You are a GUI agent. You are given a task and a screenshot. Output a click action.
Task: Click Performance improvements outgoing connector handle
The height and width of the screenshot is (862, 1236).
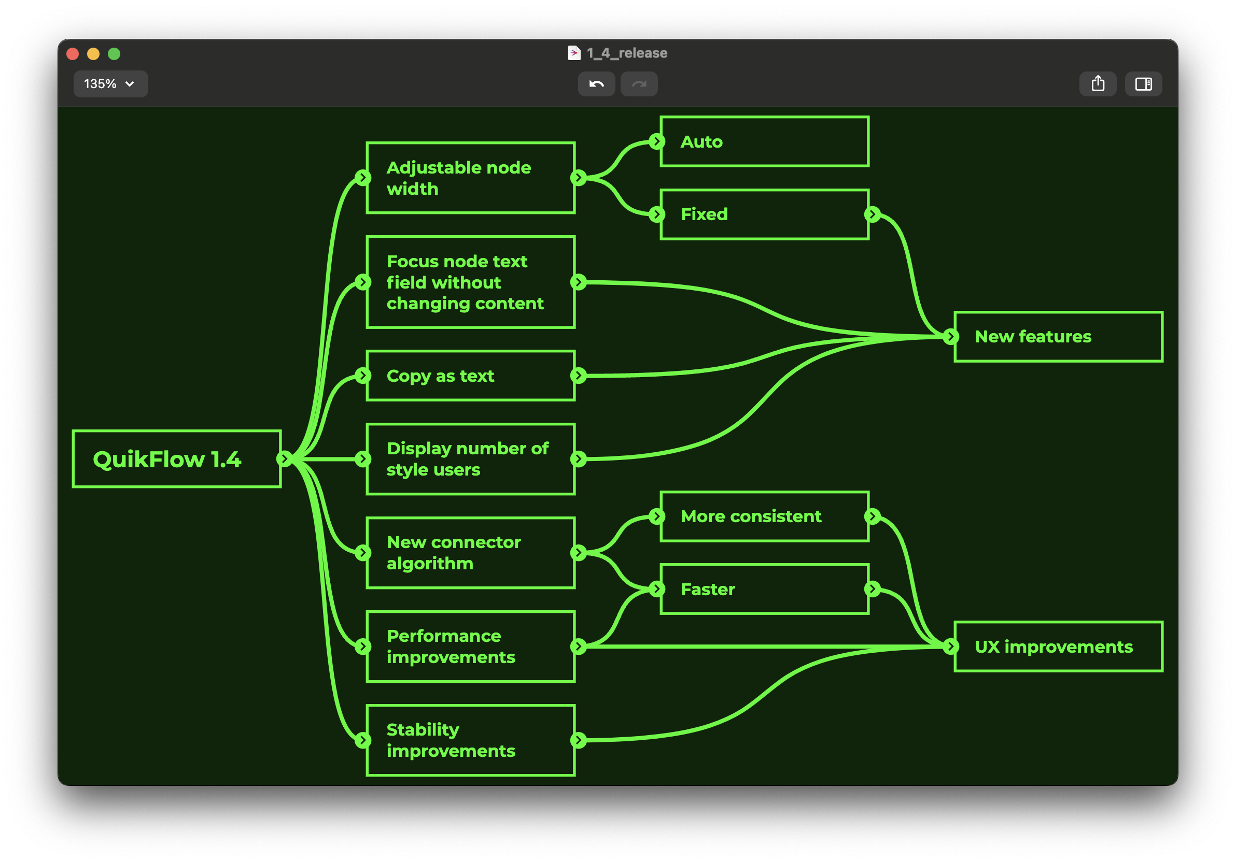tap(578, 647)
